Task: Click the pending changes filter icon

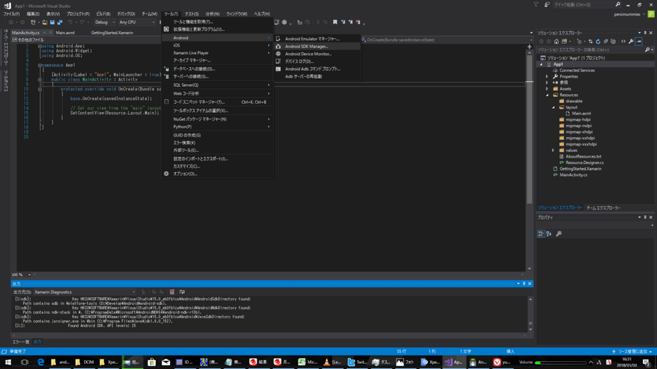Action: point(579,42)
